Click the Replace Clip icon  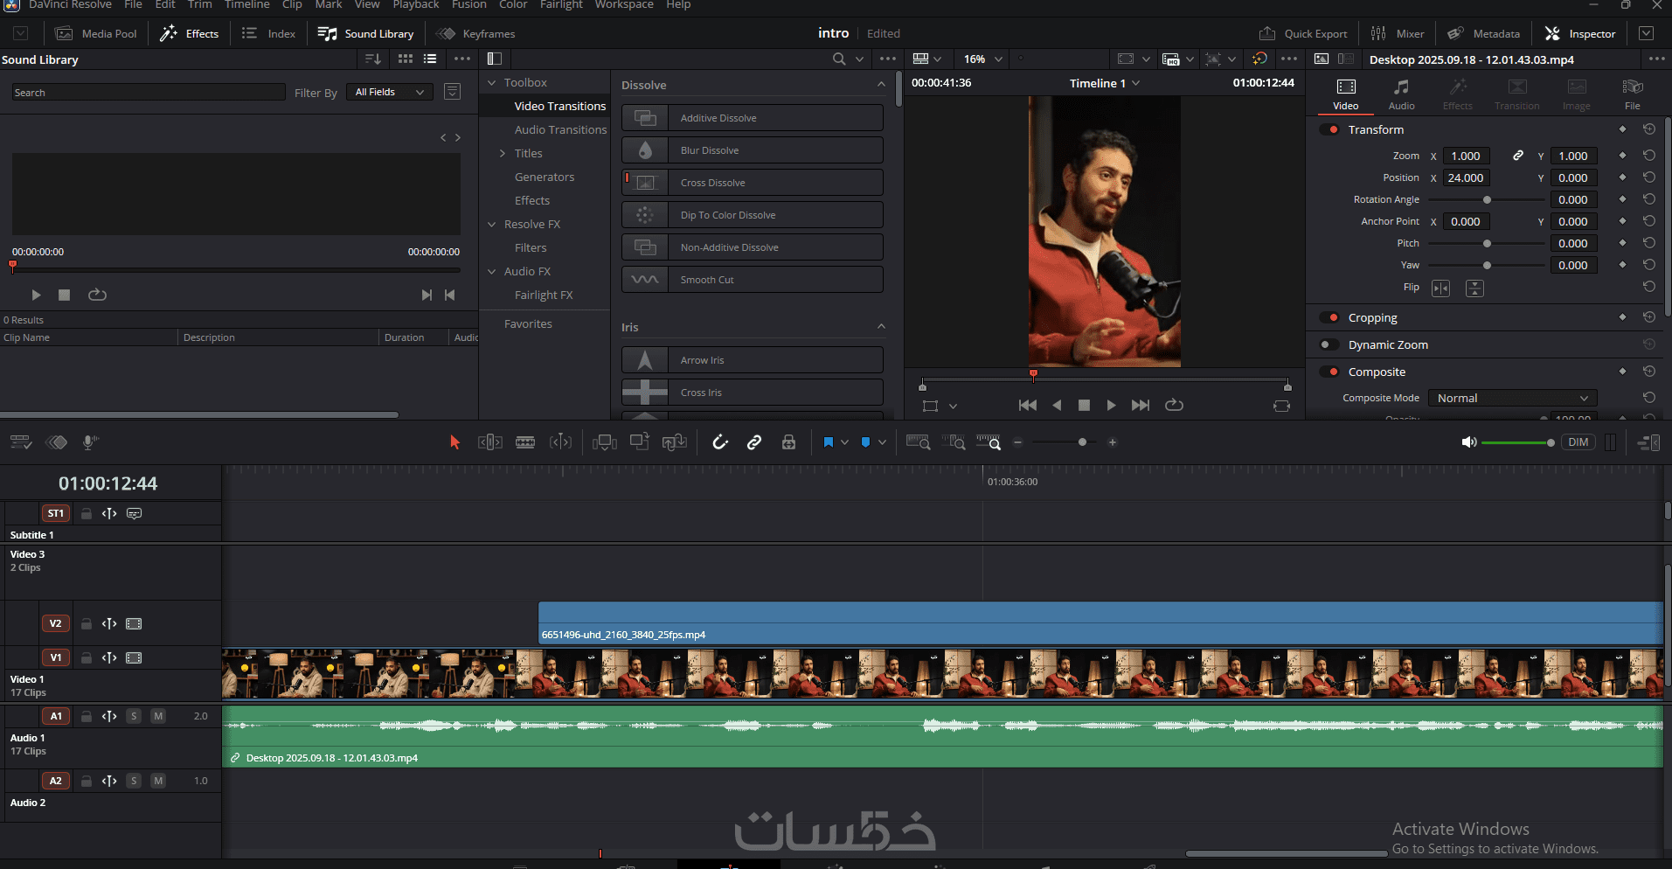click(674, 442)
